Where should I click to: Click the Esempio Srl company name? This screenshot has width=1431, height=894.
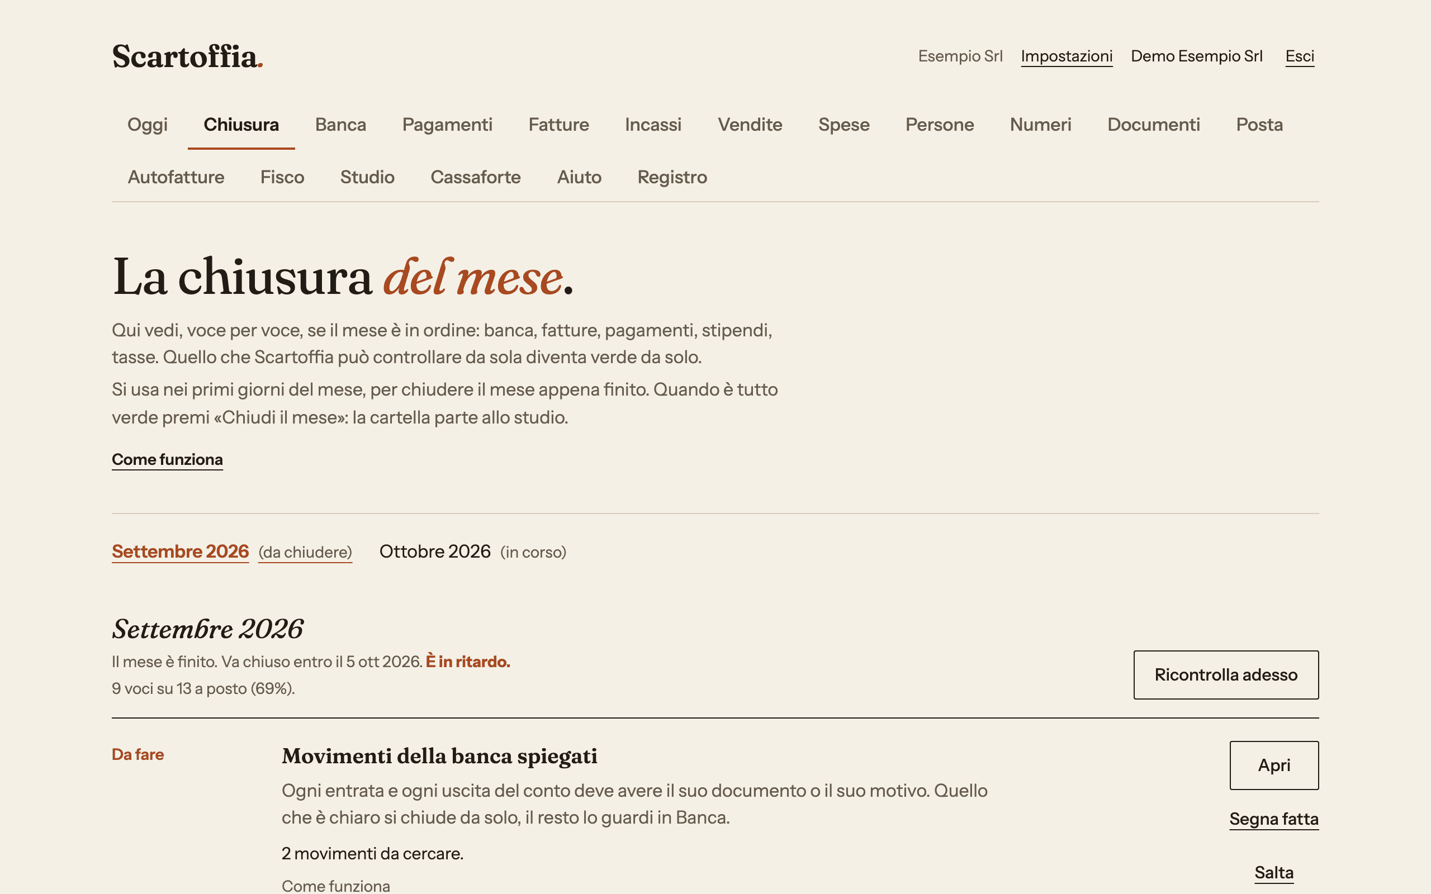tap(960, 56)
